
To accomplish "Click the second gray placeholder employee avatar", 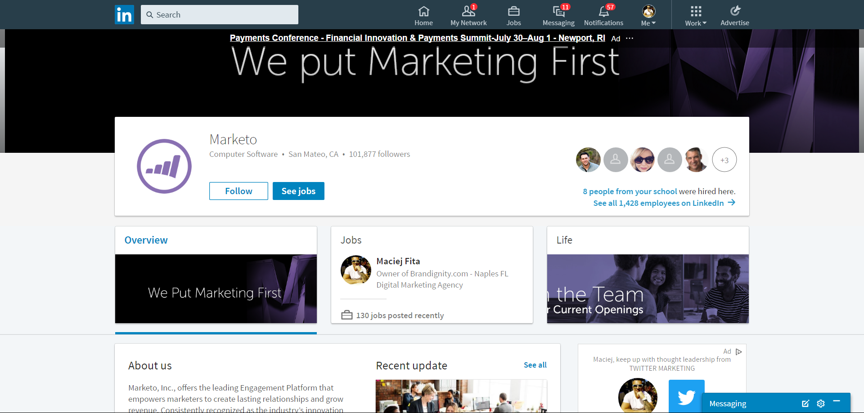I will pyautogui.click(x=670, y=160).
